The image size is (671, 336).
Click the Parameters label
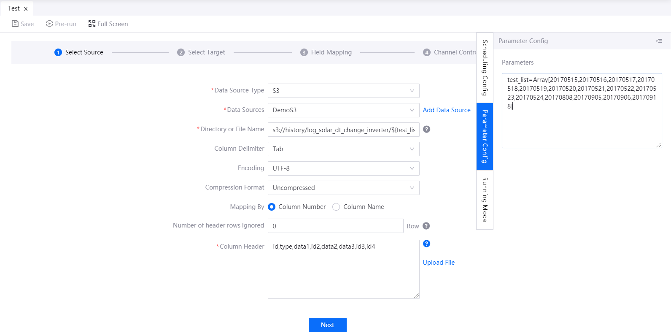point(517,62)
